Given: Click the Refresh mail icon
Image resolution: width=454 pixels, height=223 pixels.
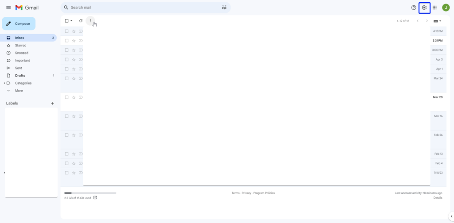Looking at the screenshot, I should pyautogui.click(x=81, y=21).
